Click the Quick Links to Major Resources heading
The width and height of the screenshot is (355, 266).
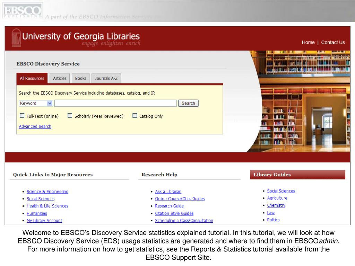pyautogui.click(x=53, y=175)
